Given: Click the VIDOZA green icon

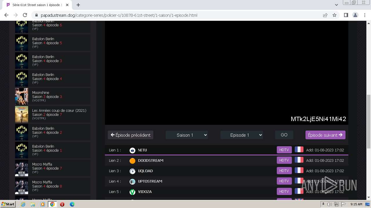Looking at the screenshot, I should (132, 192).
